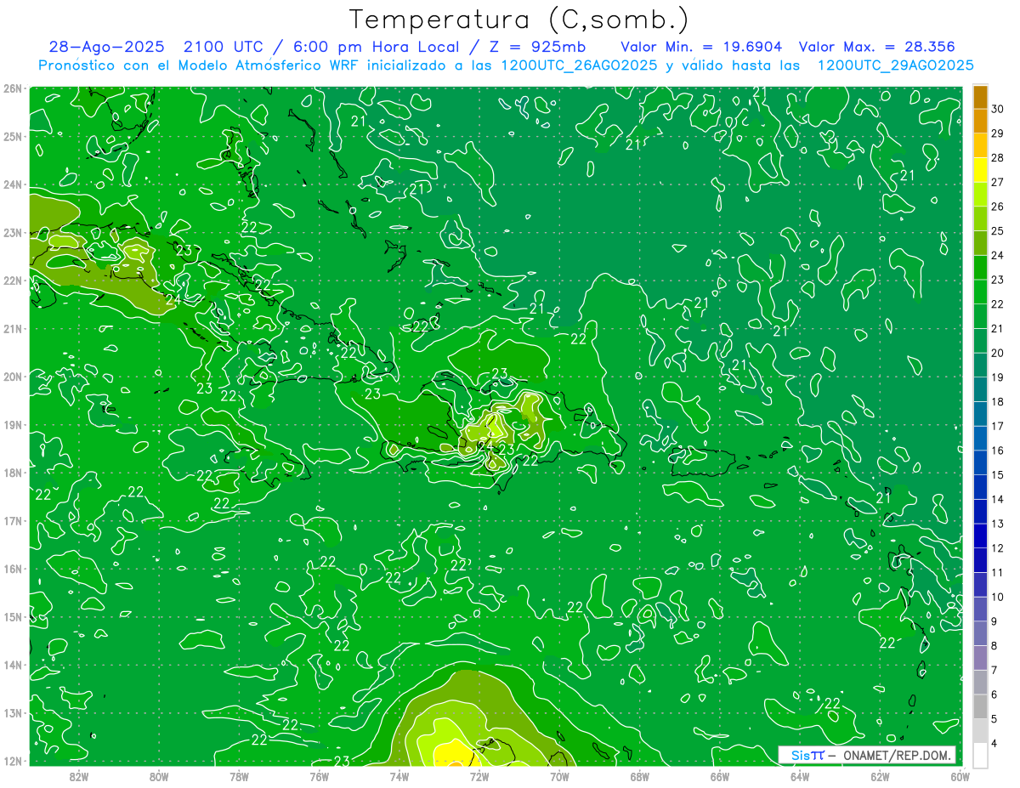
Task: Click the 60W longitude axis label
Action: click(x=960, y=776)
